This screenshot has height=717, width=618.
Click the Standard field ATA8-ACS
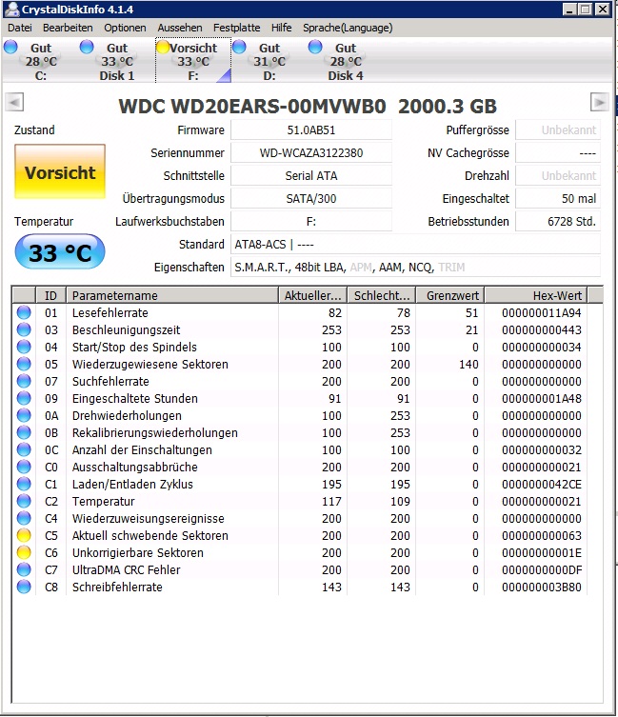coord(415,244)
